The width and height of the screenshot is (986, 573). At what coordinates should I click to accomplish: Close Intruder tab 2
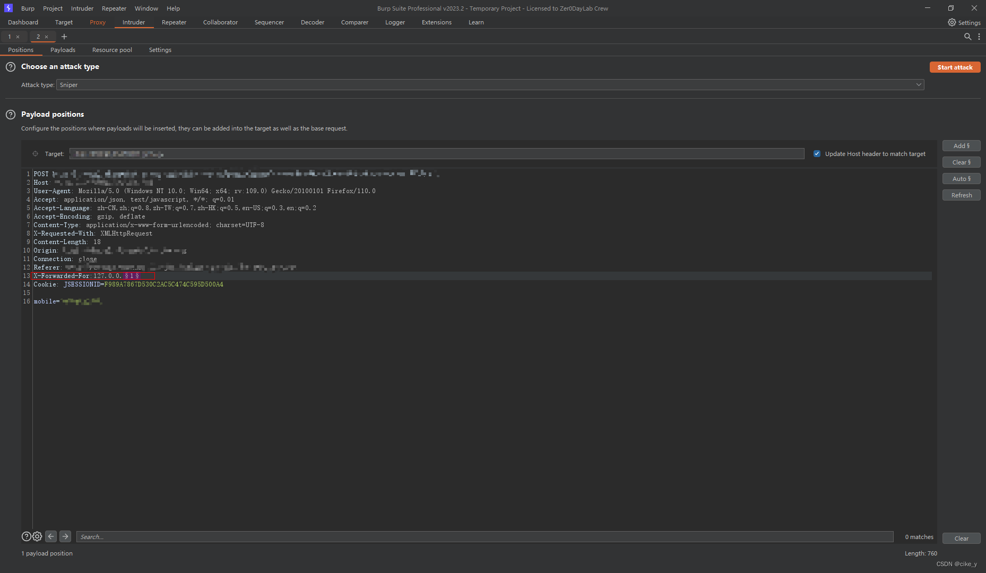[47, 37]
